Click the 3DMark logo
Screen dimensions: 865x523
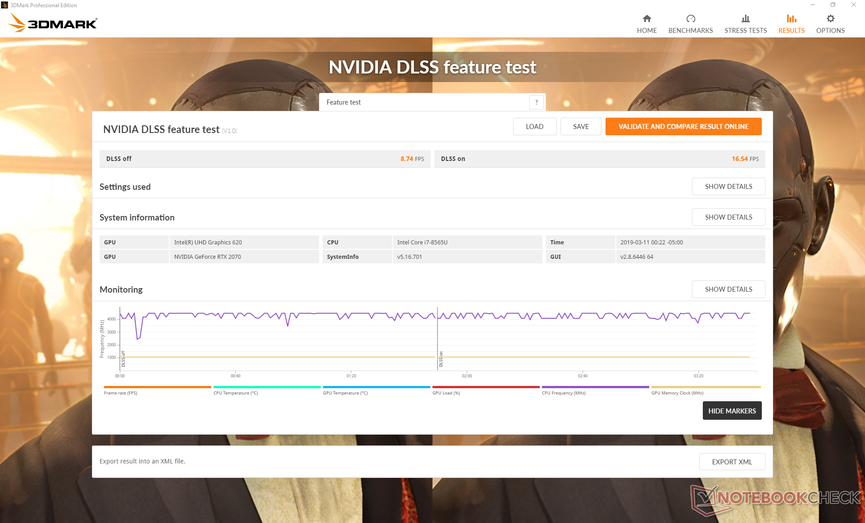point(53,23)
